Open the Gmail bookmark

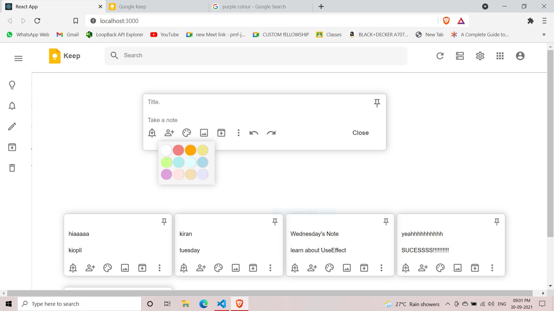pos(67,34)
